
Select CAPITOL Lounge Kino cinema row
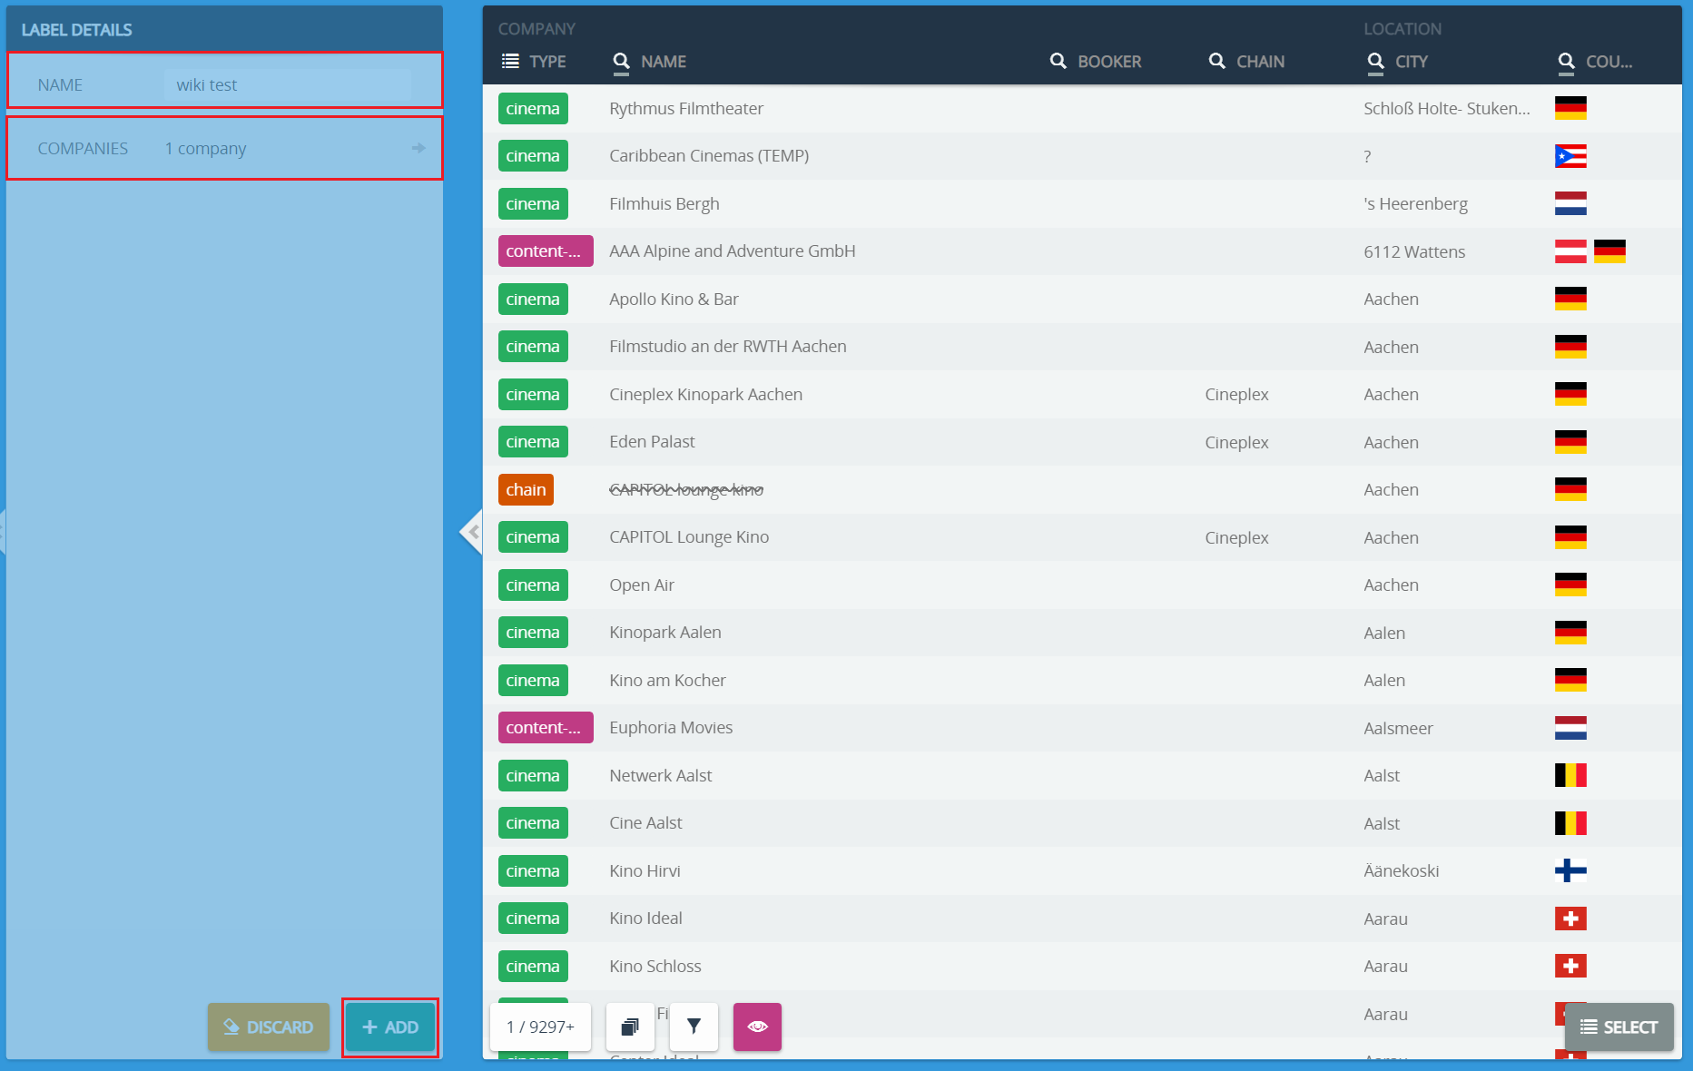click(x=1082, y=537)
